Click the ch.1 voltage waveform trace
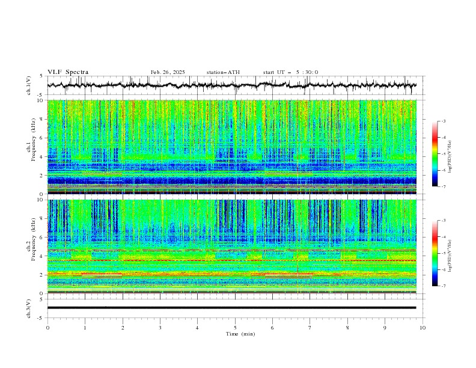Image resolution: width=476 pixels, height=368 pixels. coord(231,85)
